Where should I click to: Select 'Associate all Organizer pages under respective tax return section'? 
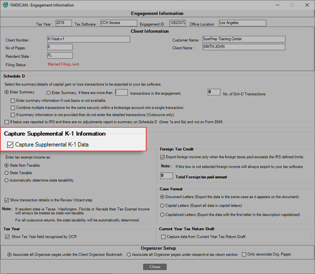point(128,255)
